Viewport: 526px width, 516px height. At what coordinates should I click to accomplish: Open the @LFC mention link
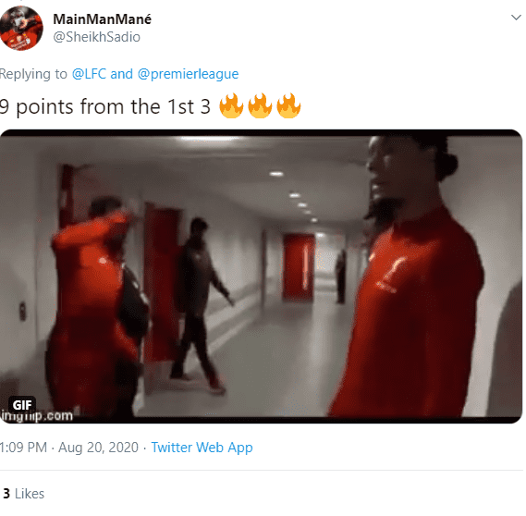[90, 74]
